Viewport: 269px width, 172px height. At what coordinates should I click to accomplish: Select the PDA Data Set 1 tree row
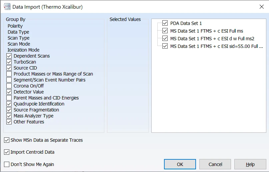(x=186, y=23)
